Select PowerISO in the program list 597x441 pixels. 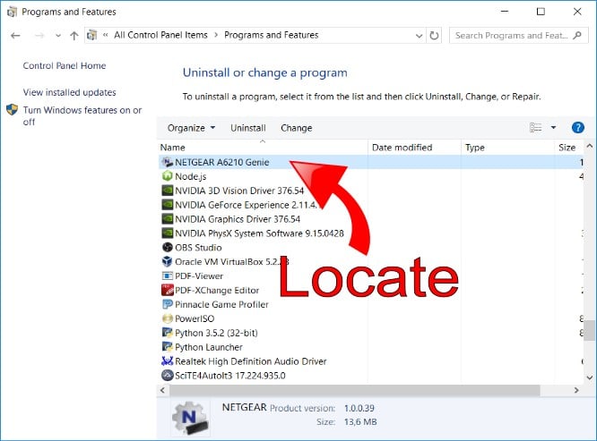(x=195, y=318)
